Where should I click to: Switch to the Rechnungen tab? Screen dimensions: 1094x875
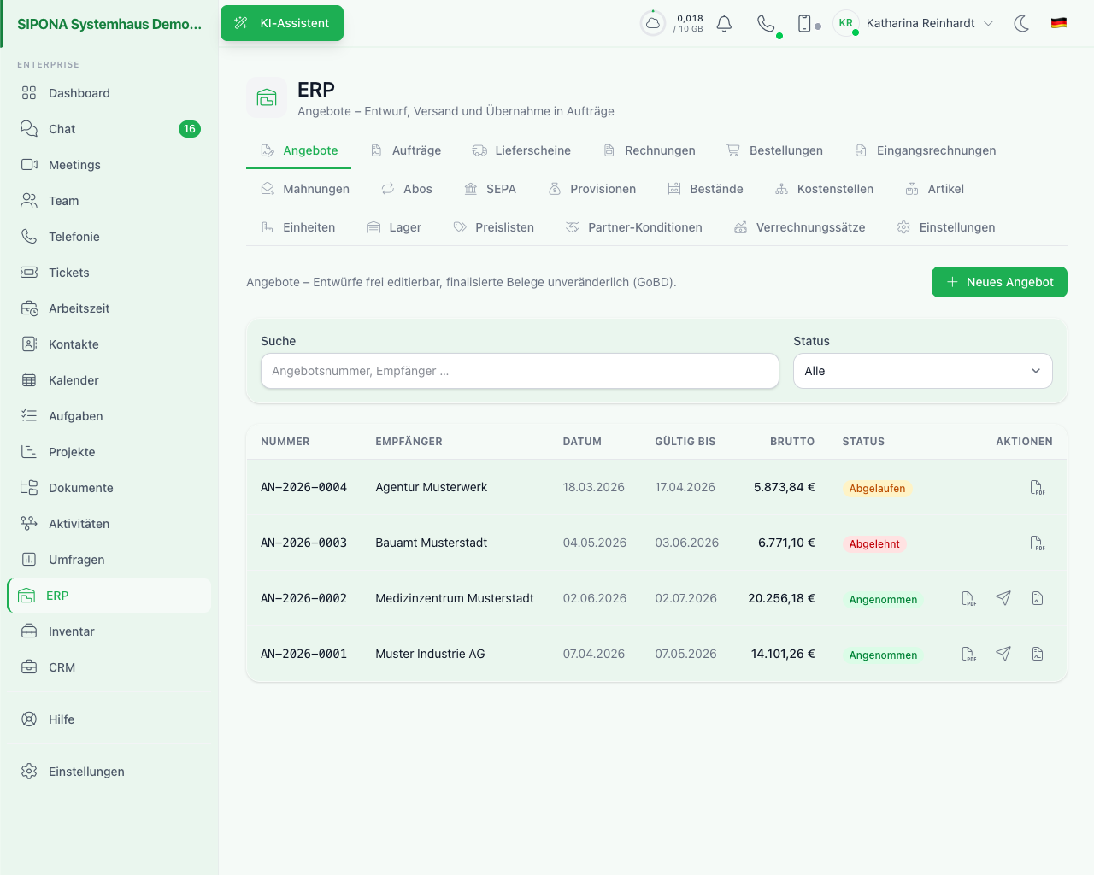coord(650,150)
